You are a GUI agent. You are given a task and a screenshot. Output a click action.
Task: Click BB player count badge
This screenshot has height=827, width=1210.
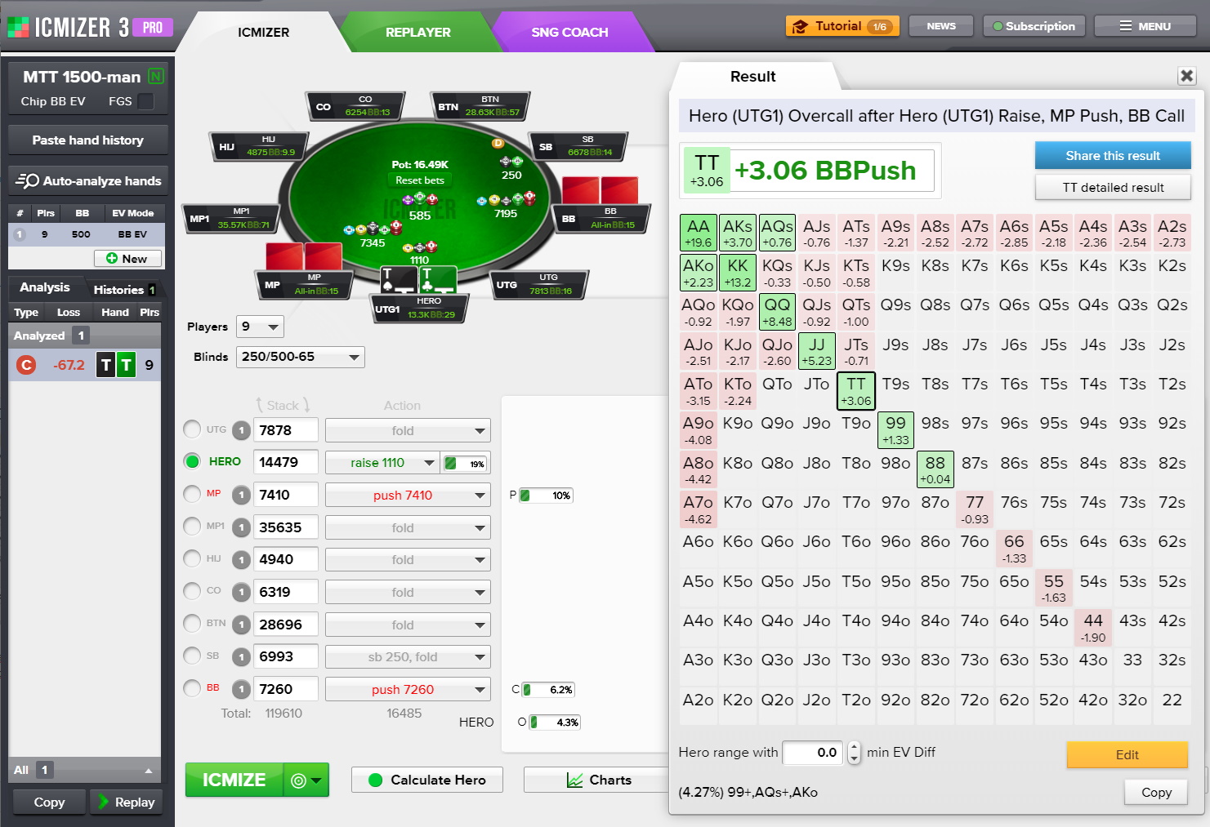(241, 689)
